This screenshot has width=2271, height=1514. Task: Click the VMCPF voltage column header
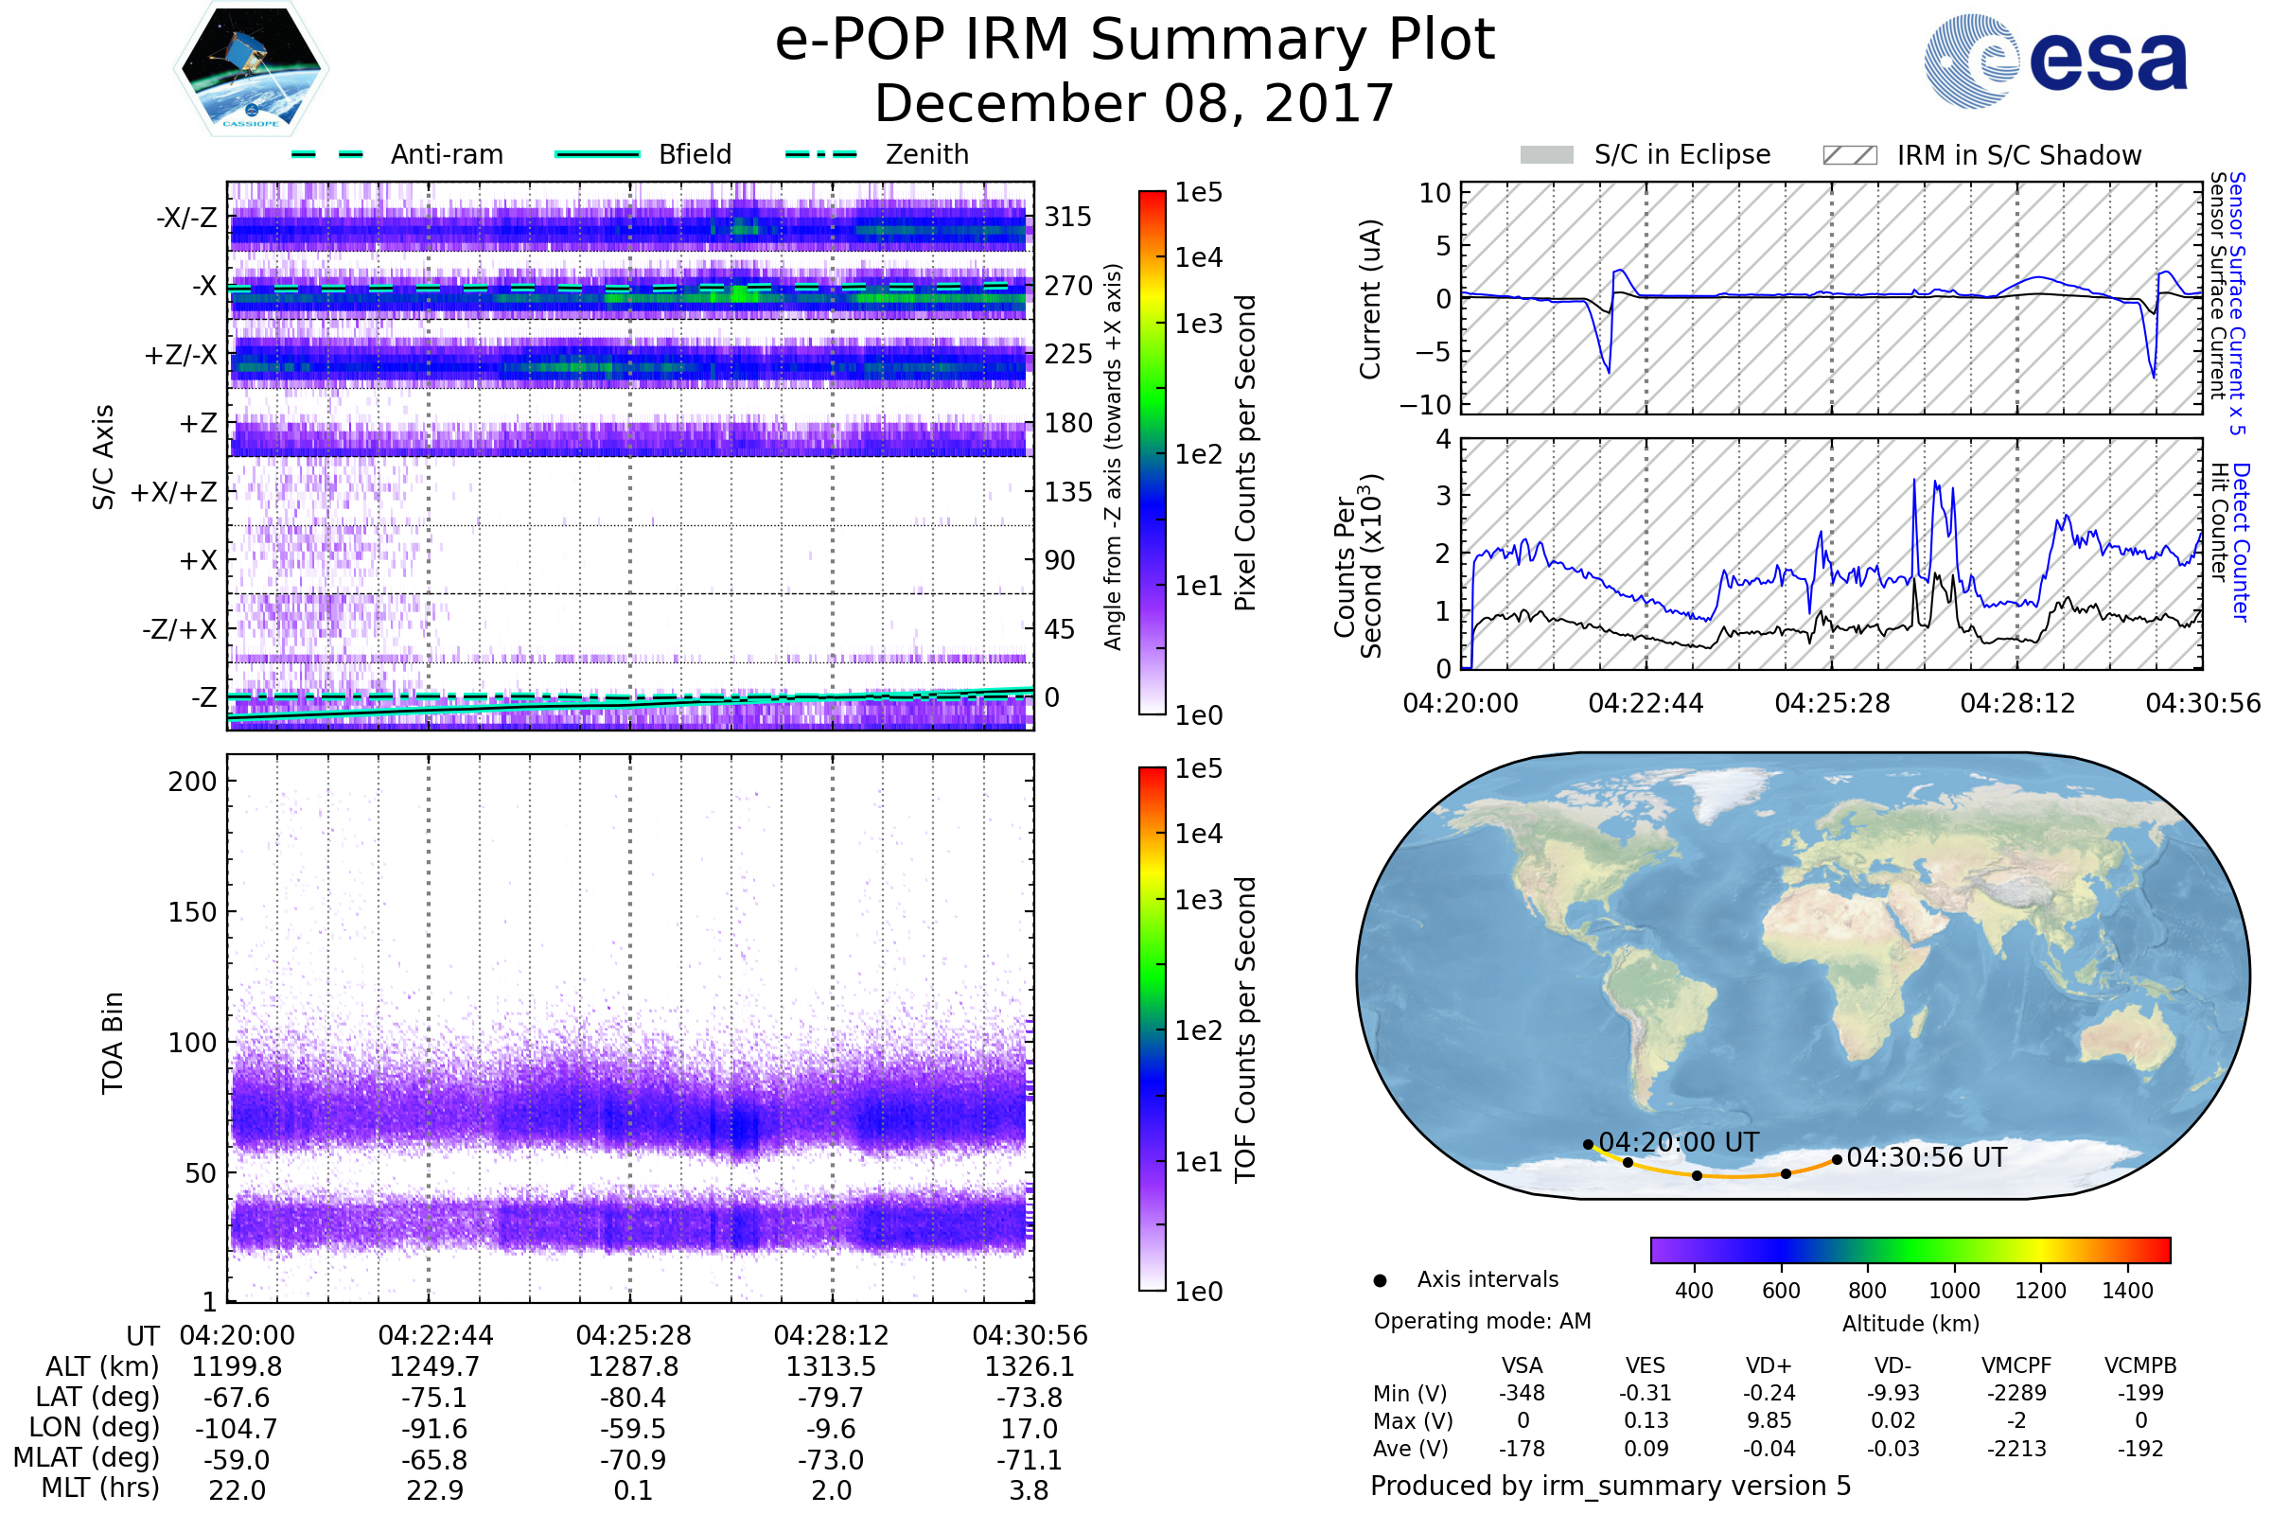[x=2016, y=1365]
